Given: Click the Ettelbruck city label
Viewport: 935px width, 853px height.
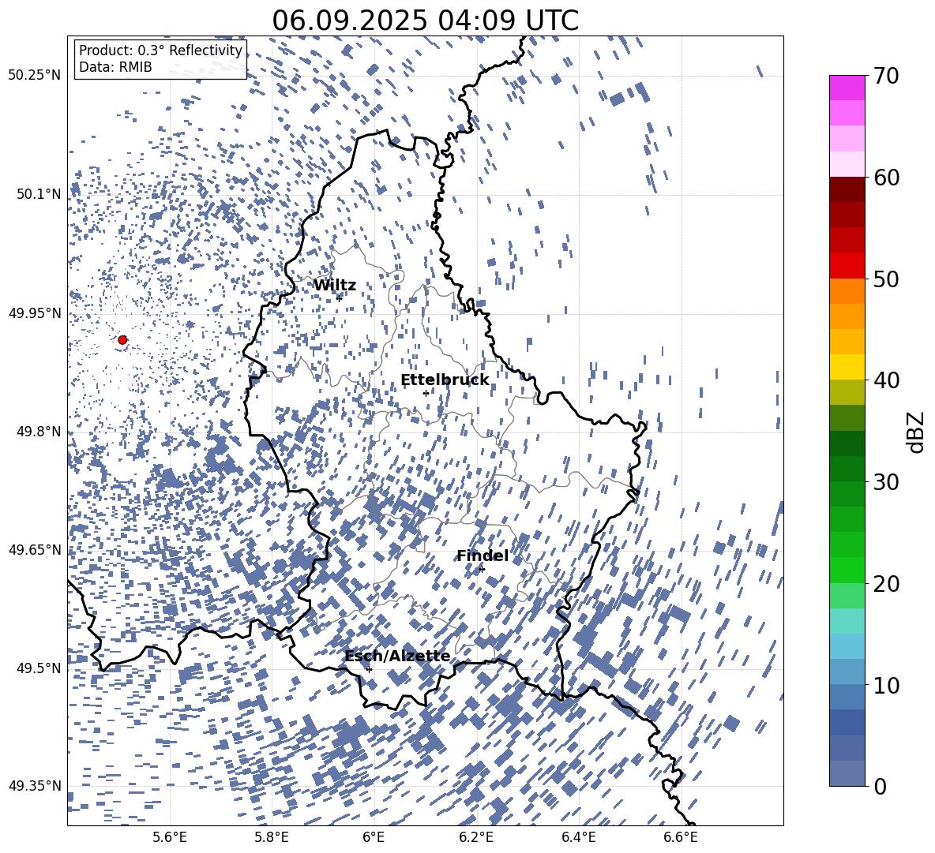Looking at the screenshot, I should click(445, 380).
